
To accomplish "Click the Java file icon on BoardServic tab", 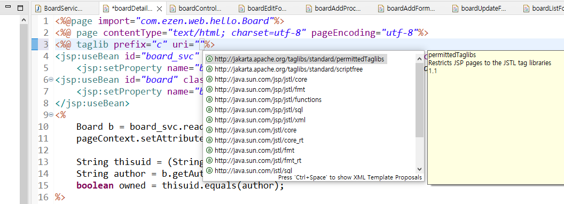I will [38, 8].
